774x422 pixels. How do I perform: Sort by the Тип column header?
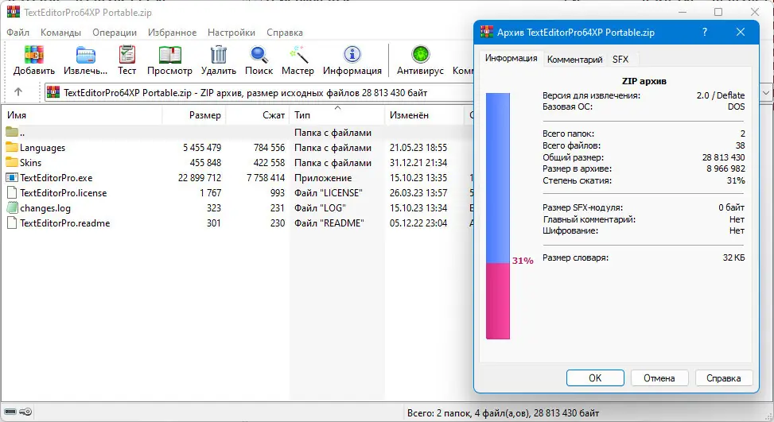[337, 115]
